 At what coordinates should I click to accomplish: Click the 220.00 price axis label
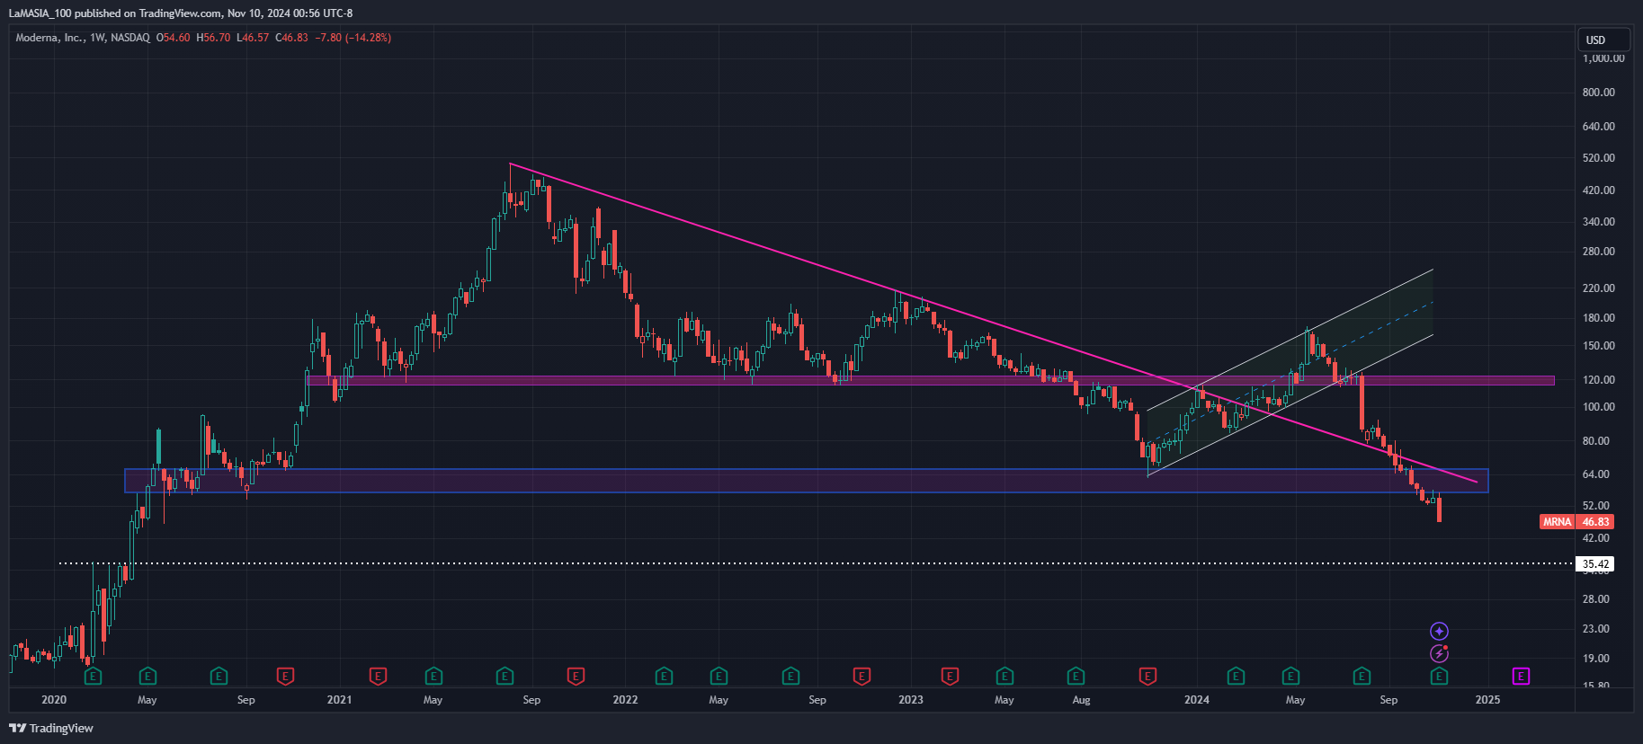(x=1598, y=288)
